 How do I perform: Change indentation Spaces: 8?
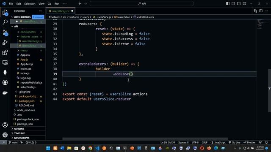click(x=183, y=143)
